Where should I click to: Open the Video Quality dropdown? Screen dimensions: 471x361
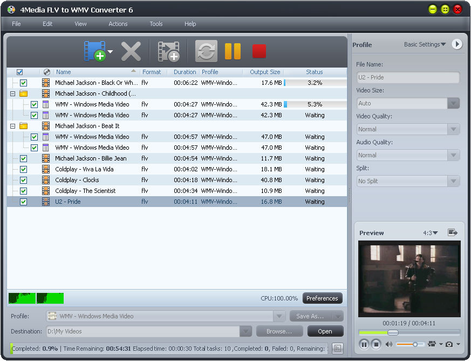coord(453,129)
